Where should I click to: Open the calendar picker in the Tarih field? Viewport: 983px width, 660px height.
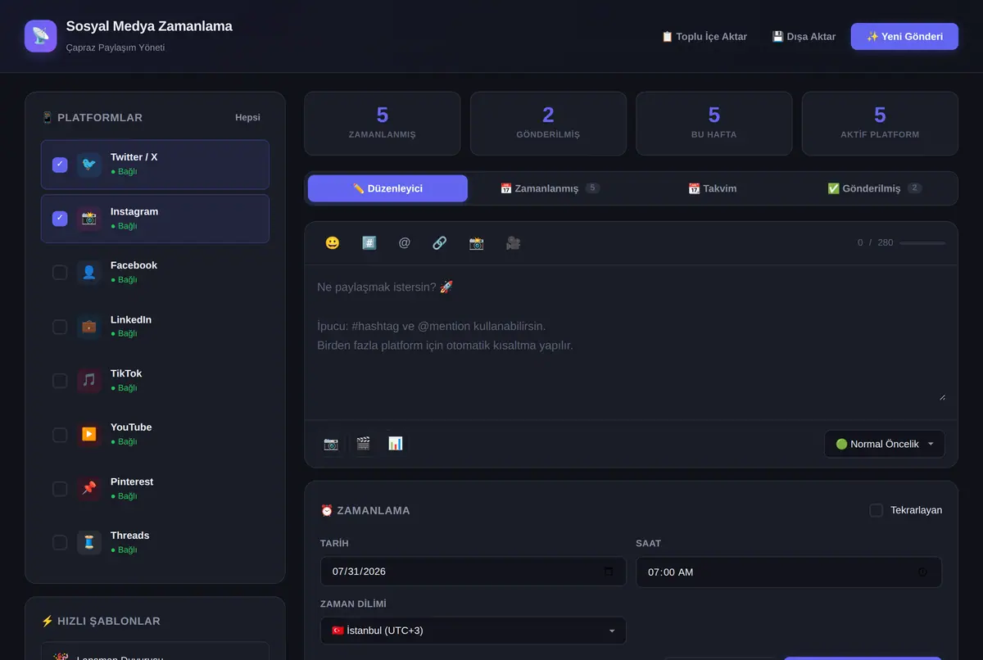point(608,572)
